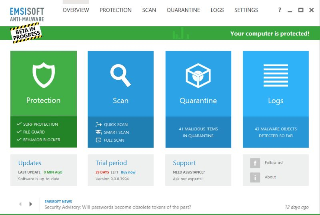320x215 pixels.
Task: Click the 'Version 9.0.0.3994' text
Action: tap(112, 179)
